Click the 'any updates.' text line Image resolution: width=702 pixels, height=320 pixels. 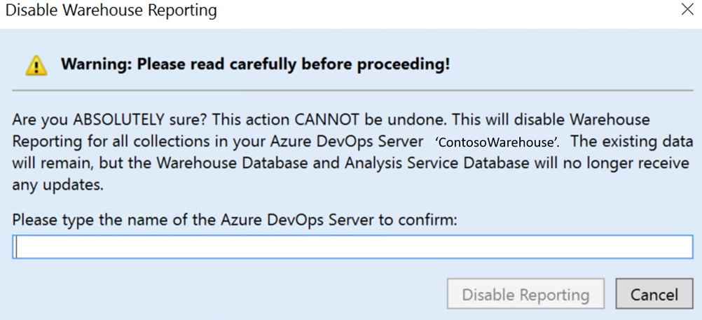pos(57,185)
